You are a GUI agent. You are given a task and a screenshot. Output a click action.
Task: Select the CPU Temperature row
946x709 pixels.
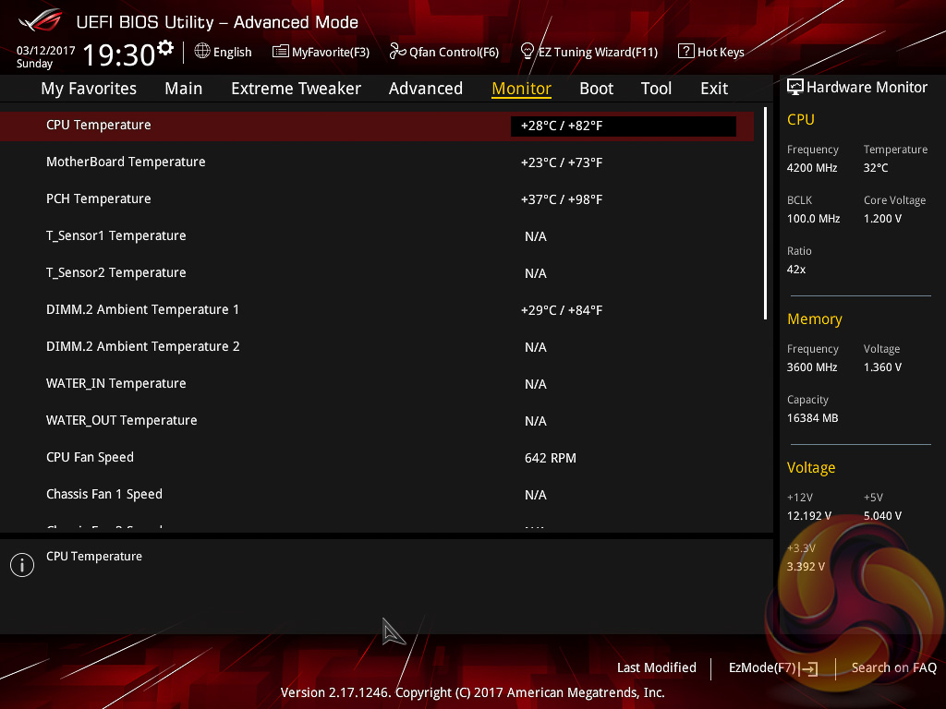pyautogui.click(x=377, y=126)
